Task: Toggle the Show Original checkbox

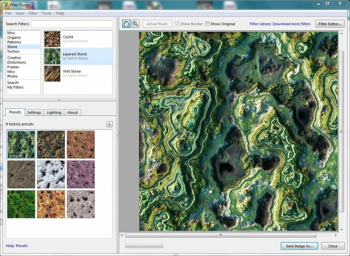Action: (x=207, y=24)
